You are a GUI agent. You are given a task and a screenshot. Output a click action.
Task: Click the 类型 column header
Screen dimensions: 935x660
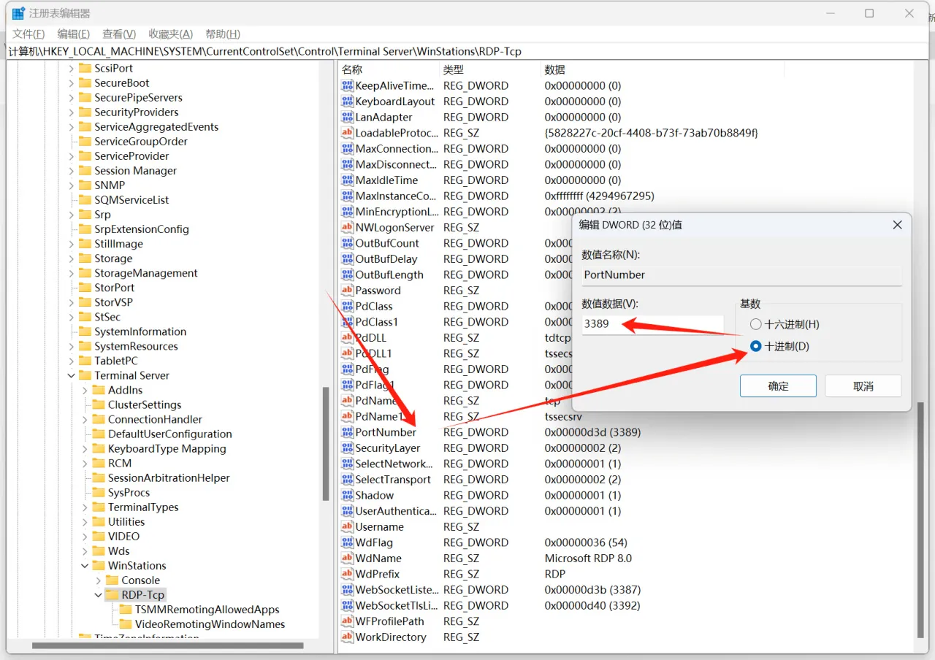coord(490,69)
